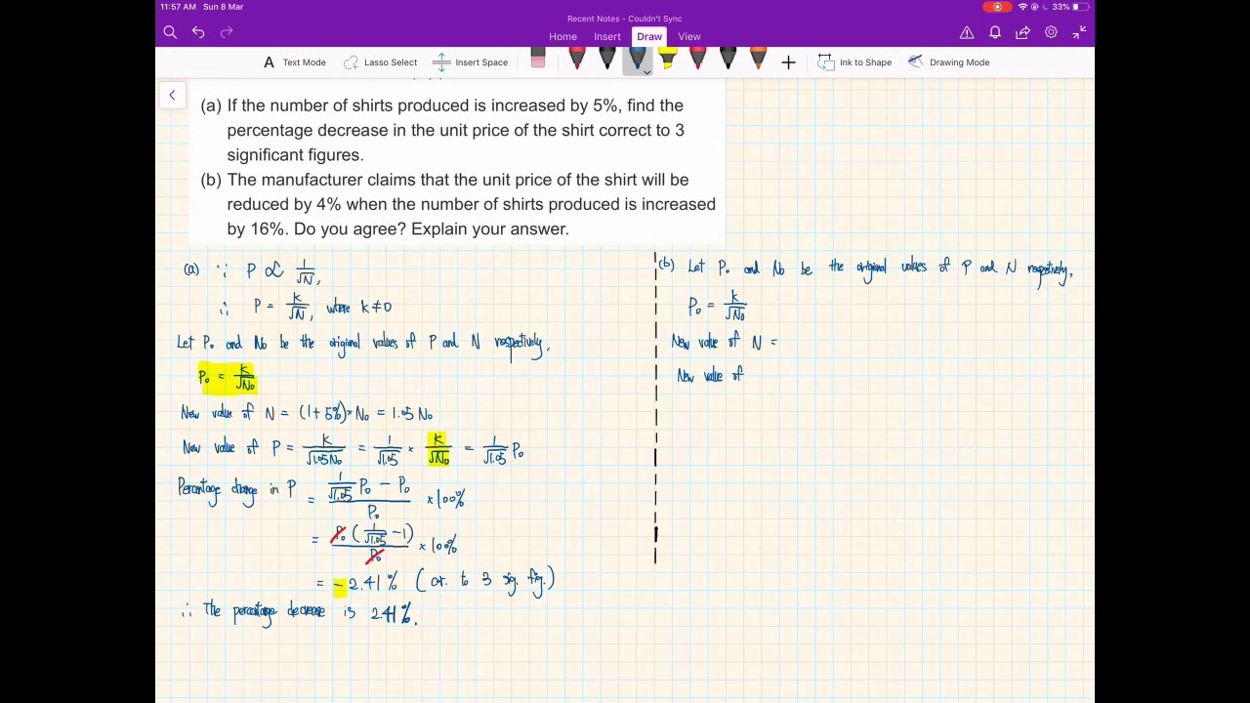Click the redo arrow

(x=227, y=33)
